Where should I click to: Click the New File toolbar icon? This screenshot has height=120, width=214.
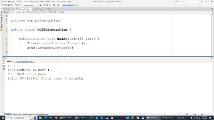click(x=3, y=5)
